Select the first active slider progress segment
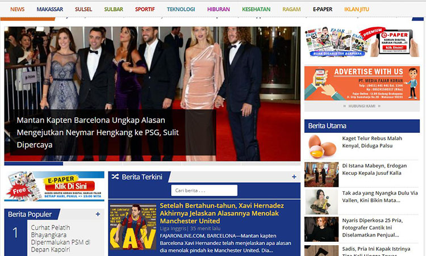 point(34,163)
